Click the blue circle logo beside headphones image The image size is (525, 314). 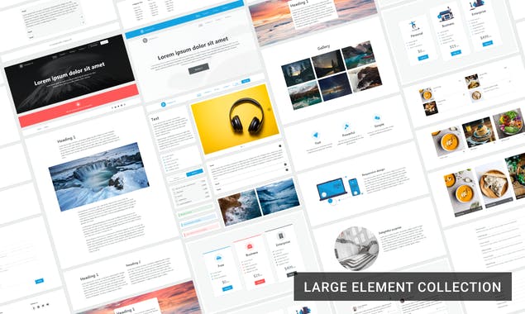pos(164,104)
